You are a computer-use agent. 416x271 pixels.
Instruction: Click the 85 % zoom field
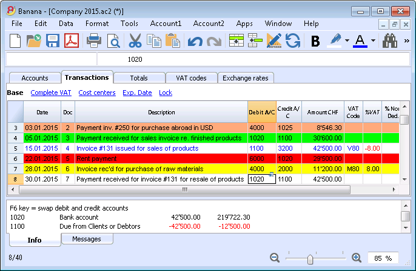click(x=383, y=258)
